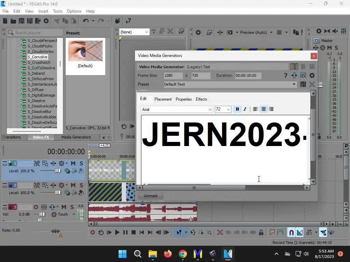
Task: Open Project Properties gear in main toolbar
Action: 46,21
